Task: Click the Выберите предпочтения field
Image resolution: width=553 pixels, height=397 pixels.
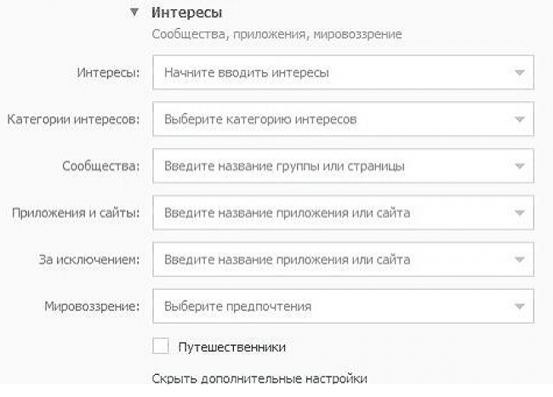Action: (x=332, y=306)
